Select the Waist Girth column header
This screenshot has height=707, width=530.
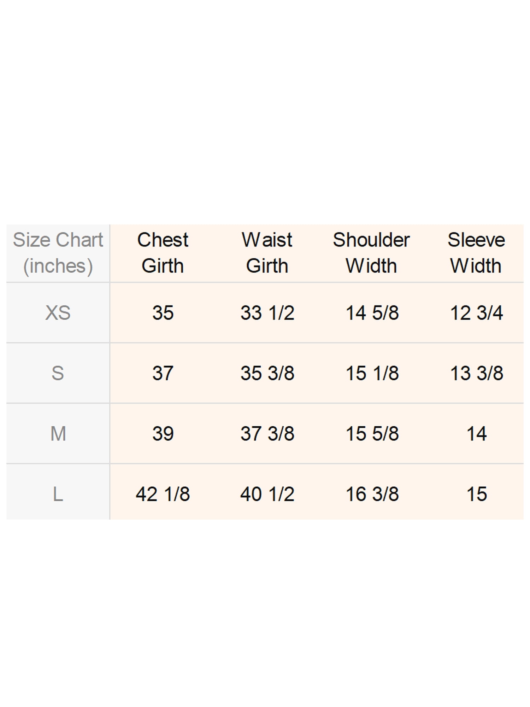[x=267, y=253]
